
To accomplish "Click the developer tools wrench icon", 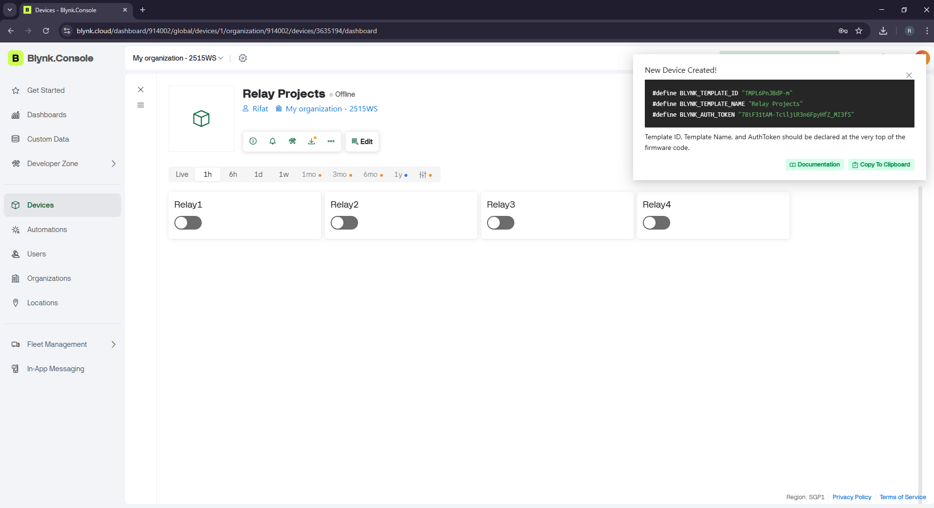I will [292, 141].
